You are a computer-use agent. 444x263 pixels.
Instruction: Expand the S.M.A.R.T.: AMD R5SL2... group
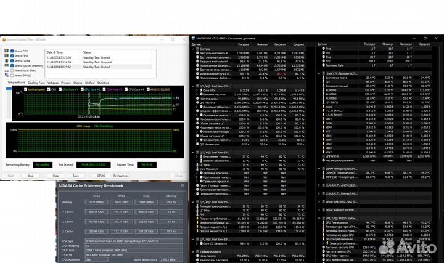click(x=319, y=185)
